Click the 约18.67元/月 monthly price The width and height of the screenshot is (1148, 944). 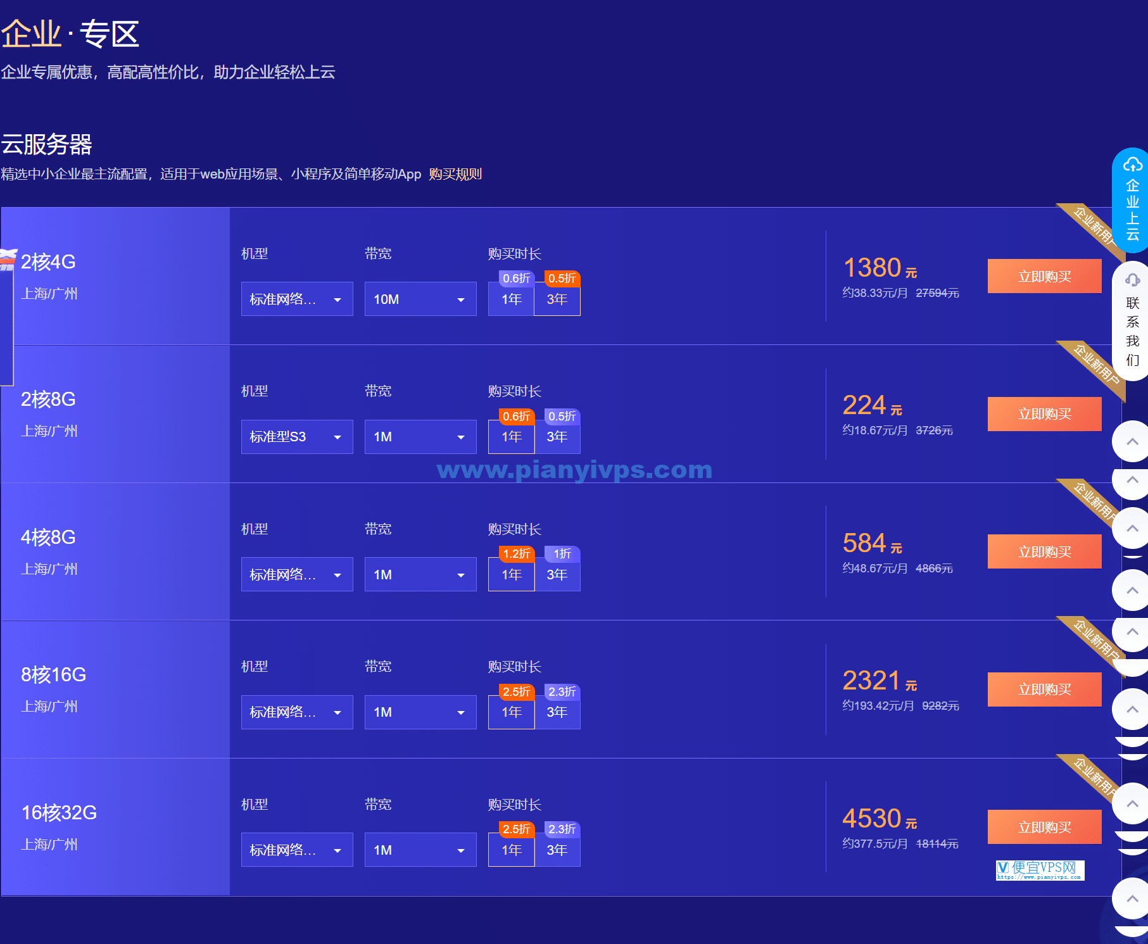(x=875, y=431)
